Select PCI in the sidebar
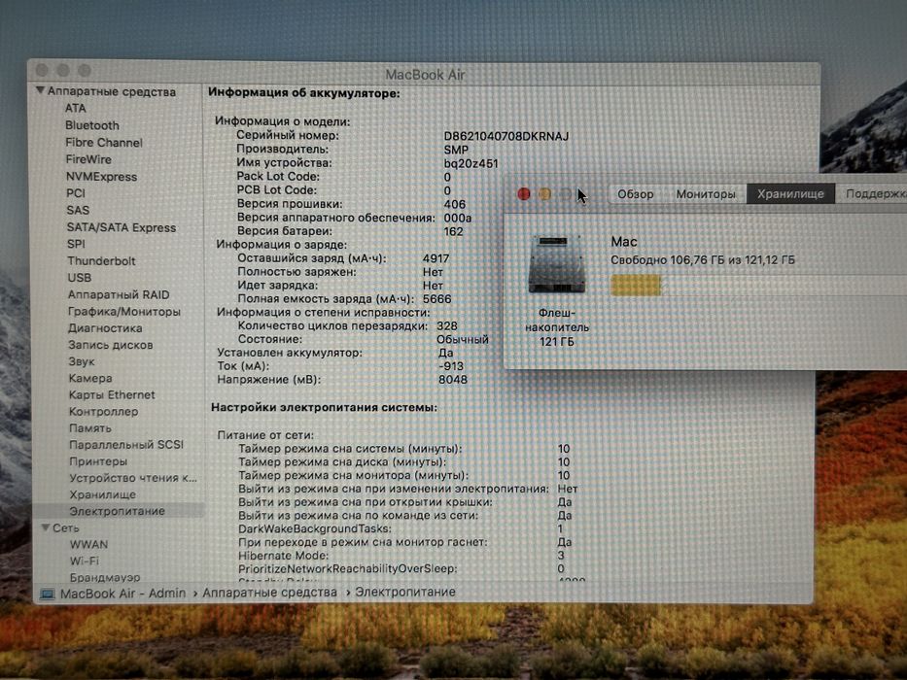 75,193
